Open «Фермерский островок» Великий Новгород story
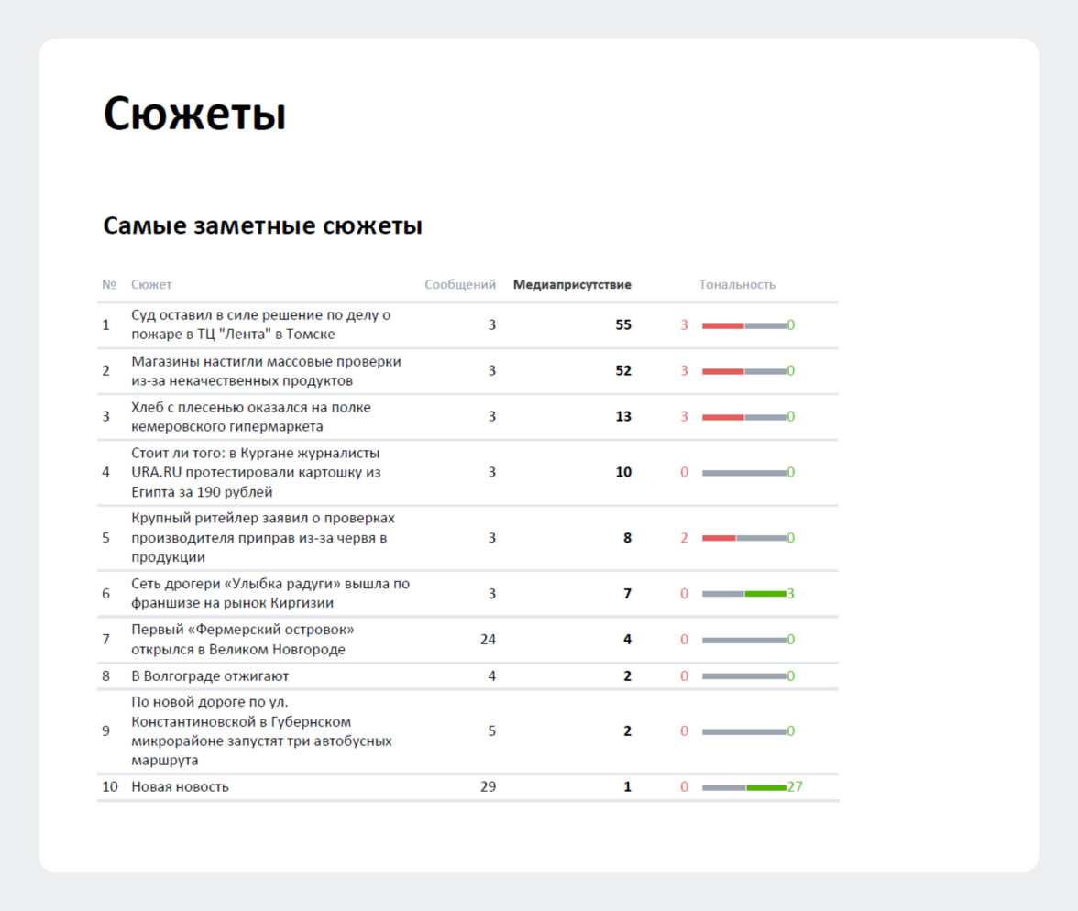 point(243,640)
